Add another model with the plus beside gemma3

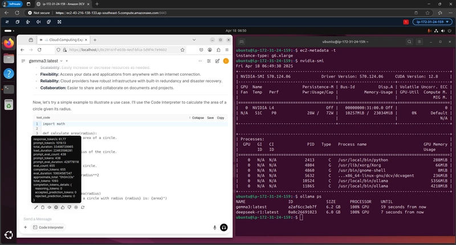point(67,61)
